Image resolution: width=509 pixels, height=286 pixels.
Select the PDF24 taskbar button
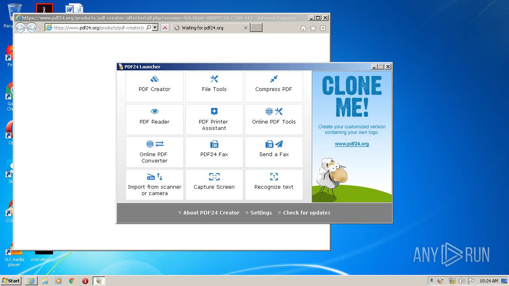[99, 281]
